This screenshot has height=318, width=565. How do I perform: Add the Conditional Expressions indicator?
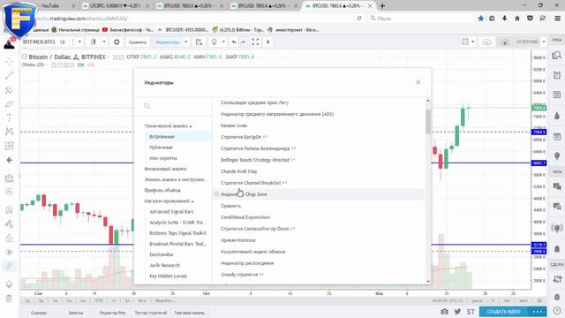click(245, 217)
